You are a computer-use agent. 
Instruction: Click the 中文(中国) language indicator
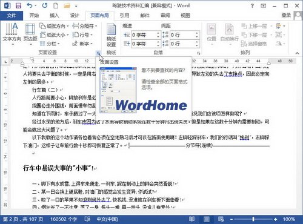[107, 219]
